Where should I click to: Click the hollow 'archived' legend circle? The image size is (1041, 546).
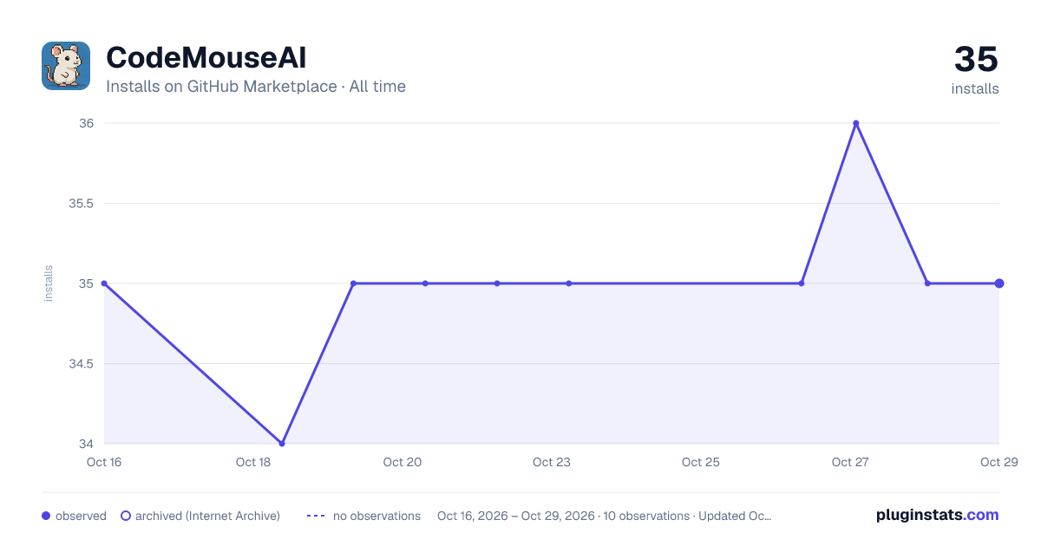[x=126, y=516]
